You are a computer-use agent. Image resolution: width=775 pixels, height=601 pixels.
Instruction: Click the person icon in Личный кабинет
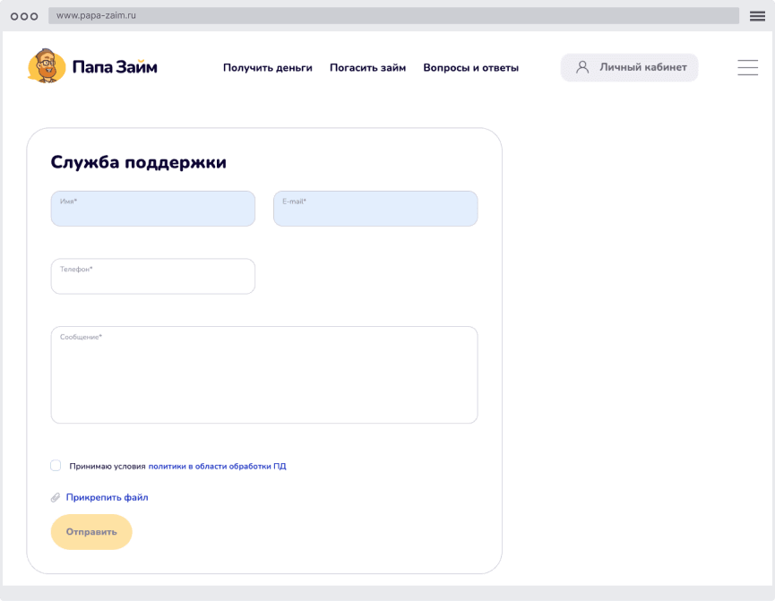point(583,66)
